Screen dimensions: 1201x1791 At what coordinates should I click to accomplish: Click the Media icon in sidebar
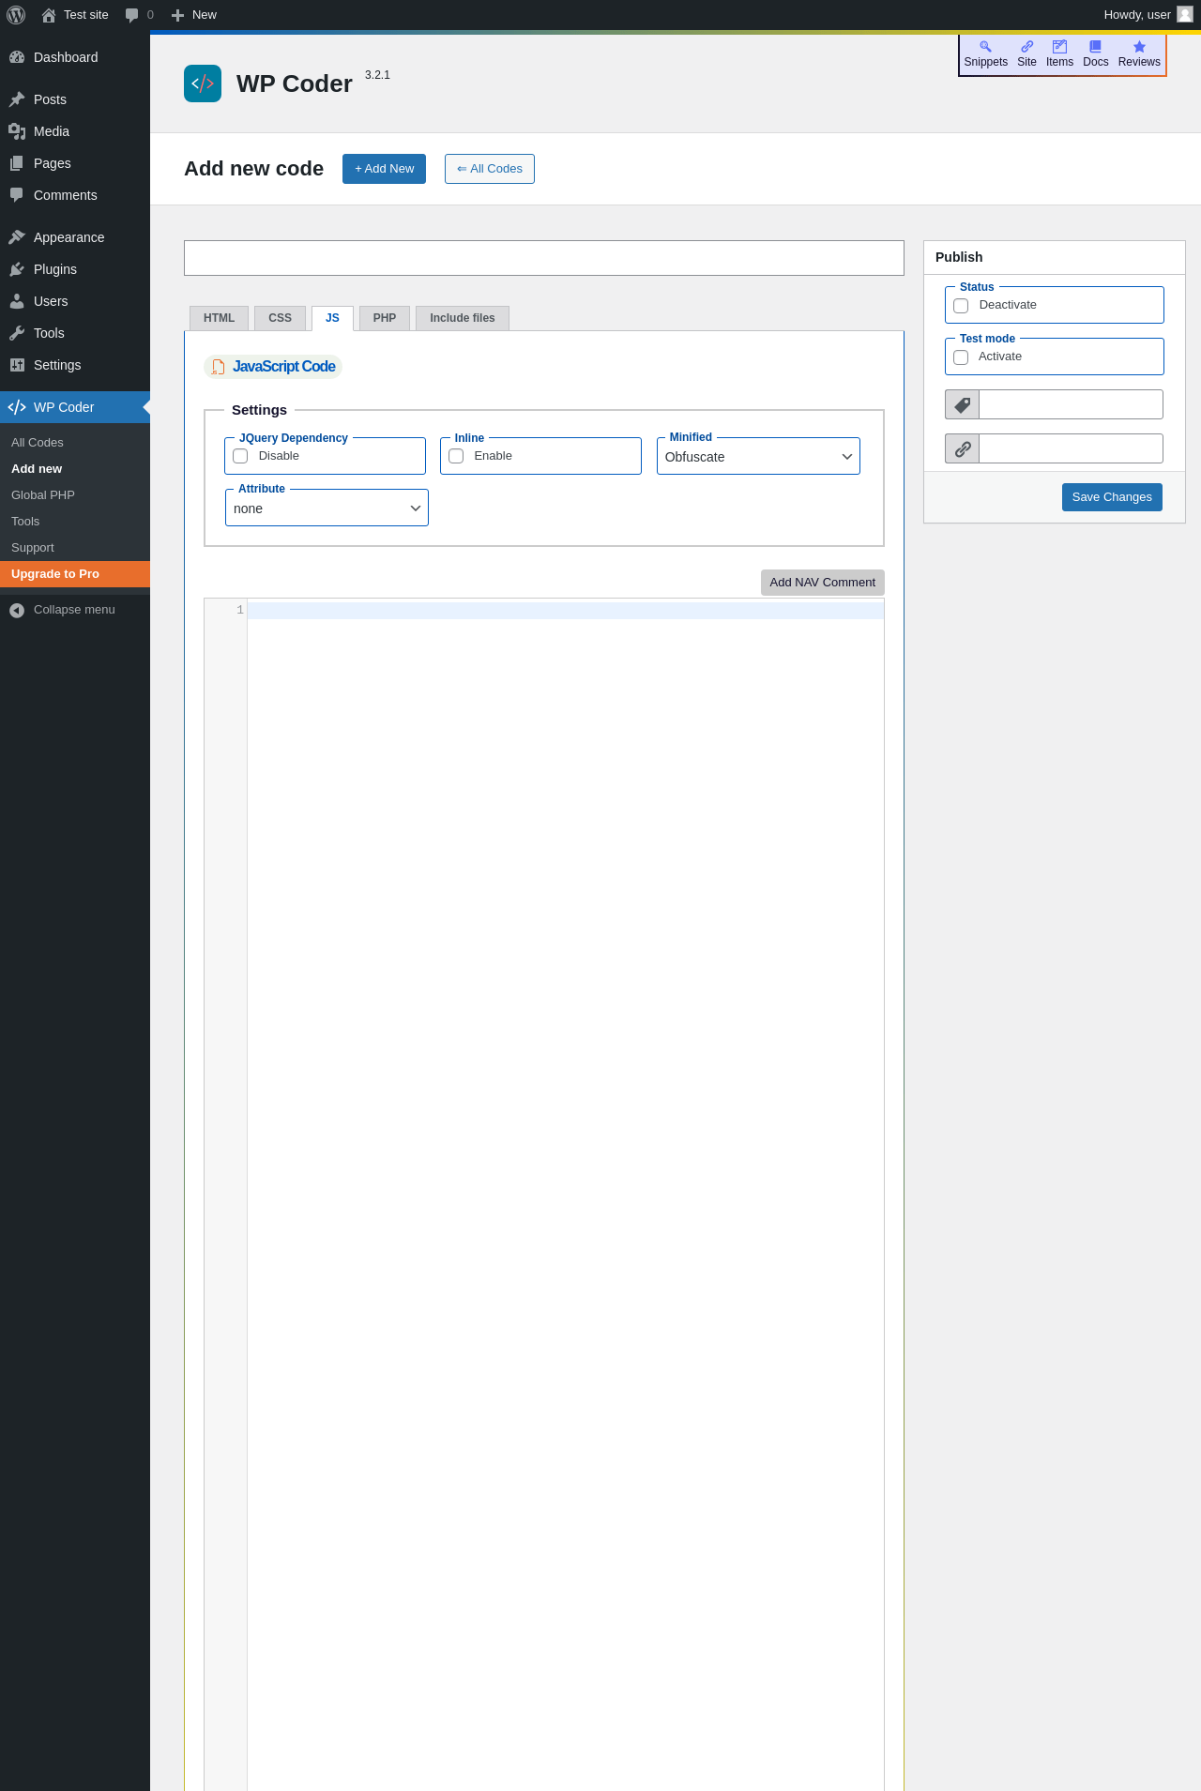17,131
